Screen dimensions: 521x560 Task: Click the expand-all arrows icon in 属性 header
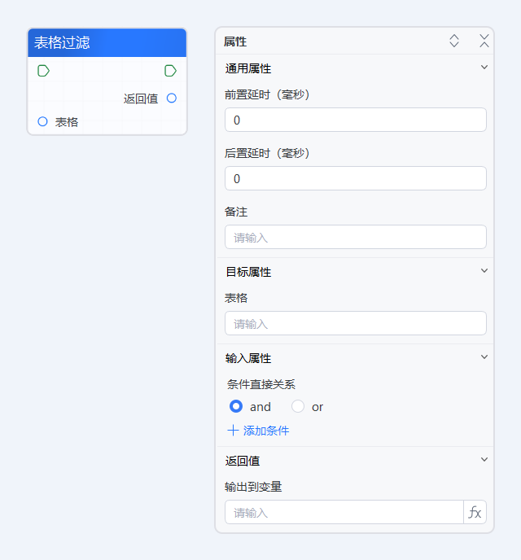(454, 41)
